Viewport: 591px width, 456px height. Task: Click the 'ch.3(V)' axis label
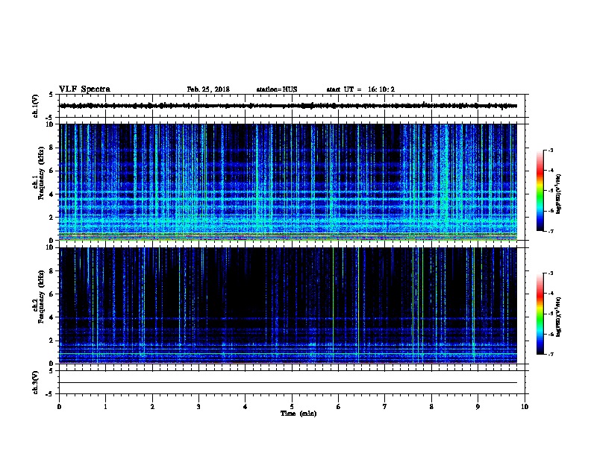coord(35,382)
